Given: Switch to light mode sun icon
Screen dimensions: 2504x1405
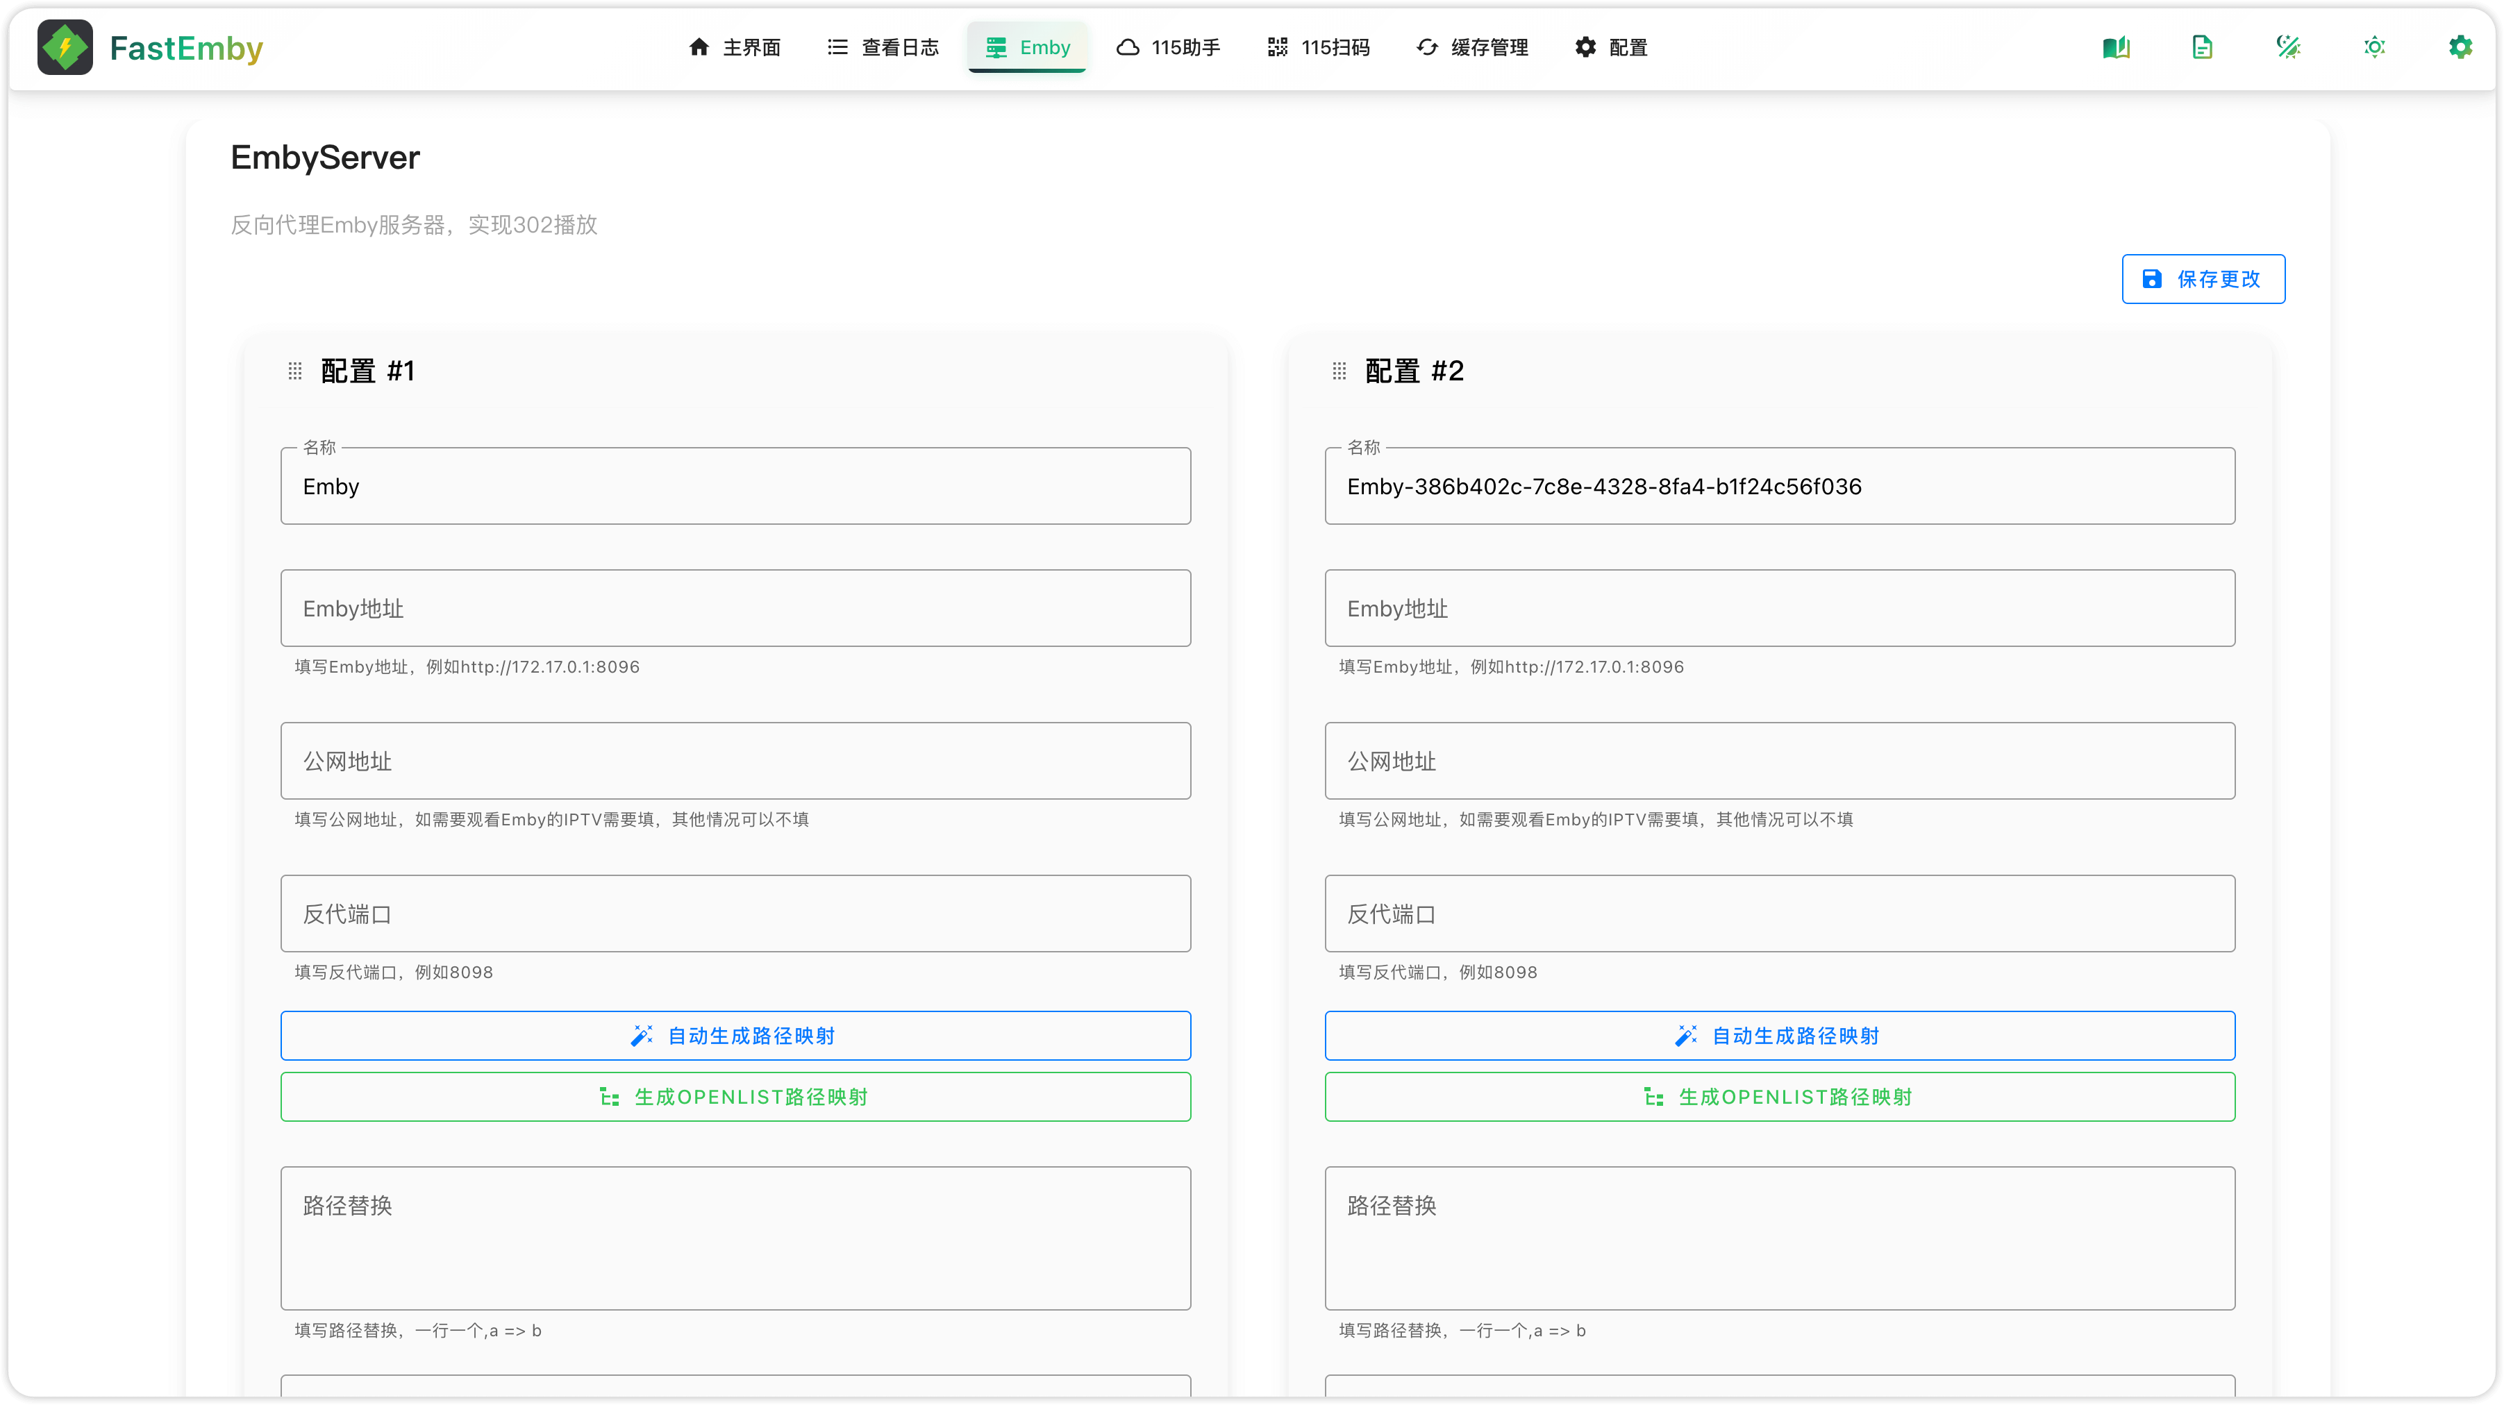Looking at the screenshot, I should (x=2373, y=48).
